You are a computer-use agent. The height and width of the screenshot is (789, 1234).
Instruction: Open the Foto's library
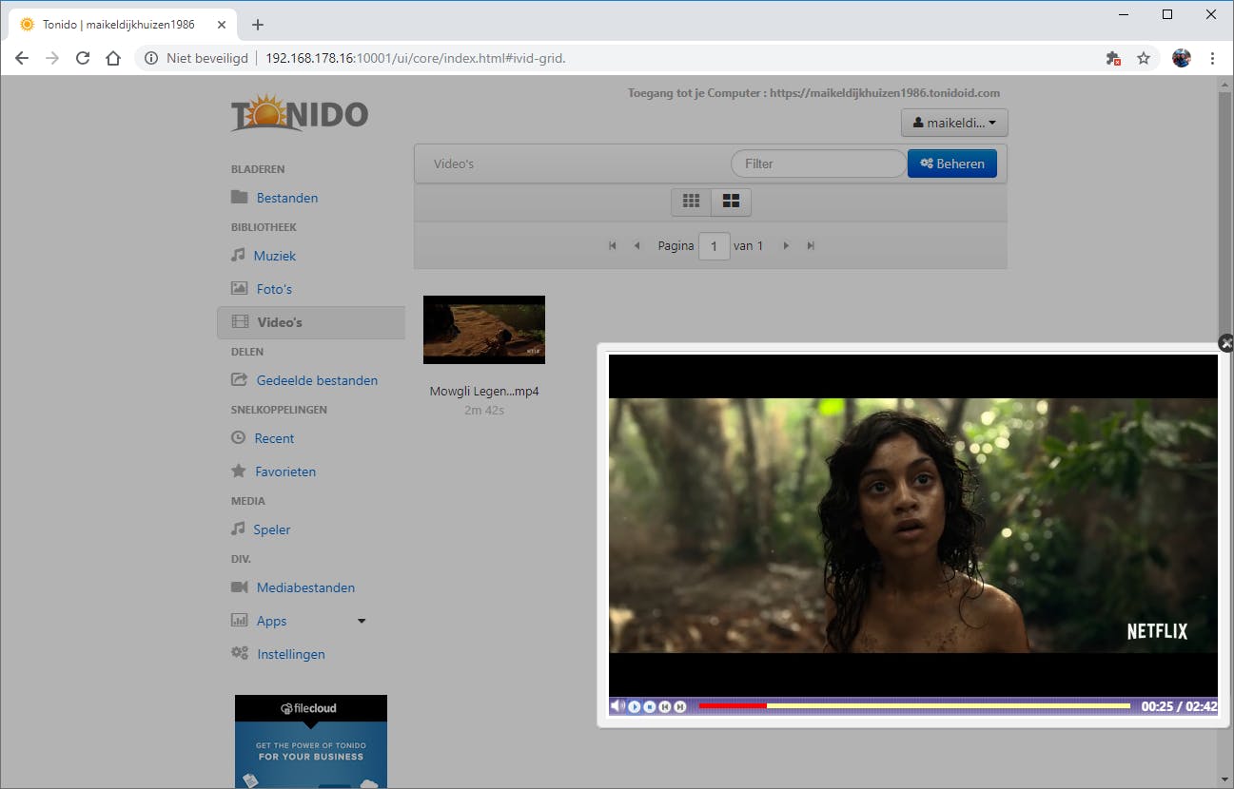pos(274,289)
